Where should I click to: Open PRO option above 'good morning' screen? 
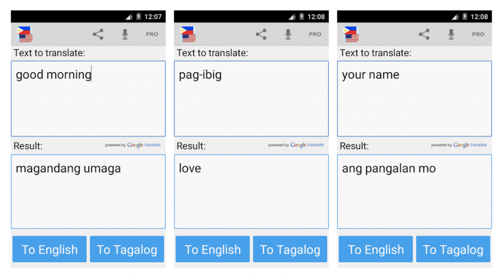(x=152, y=34)
